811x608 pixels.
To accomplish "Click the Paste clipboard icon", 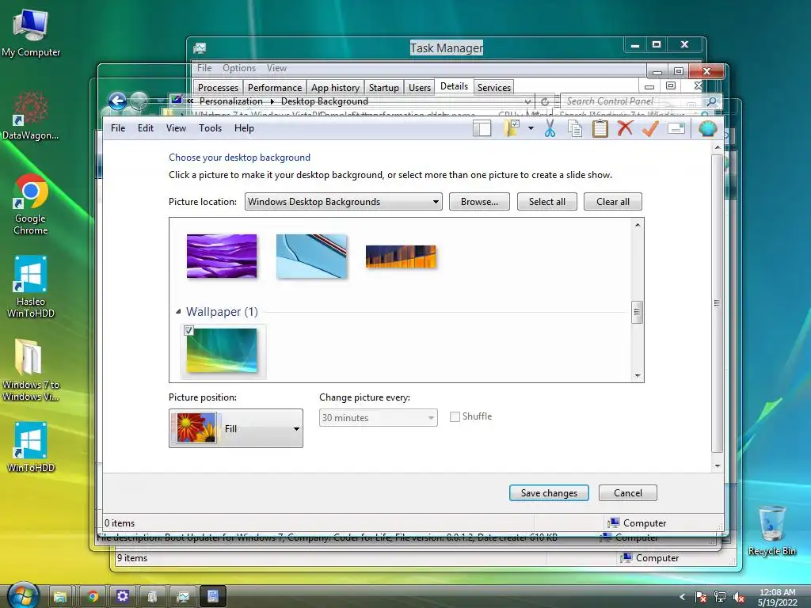I will [600, 128].
